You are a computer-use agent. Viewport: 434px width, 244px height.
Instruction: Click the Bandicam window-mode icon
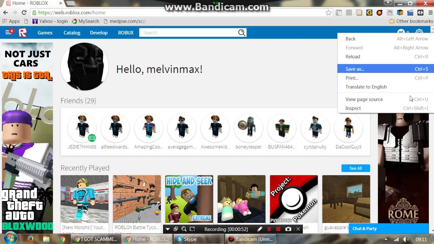click(x=176, y=229)
